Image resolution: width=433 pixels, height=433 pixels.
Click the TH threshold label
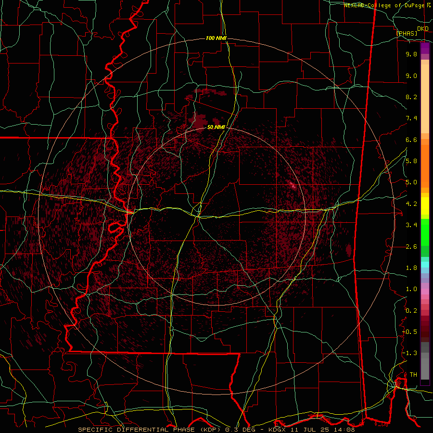(413, 375)
